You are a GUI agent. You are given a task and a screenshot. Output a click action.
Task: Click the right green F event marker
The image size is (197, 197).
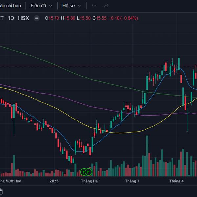click(88, 172)
